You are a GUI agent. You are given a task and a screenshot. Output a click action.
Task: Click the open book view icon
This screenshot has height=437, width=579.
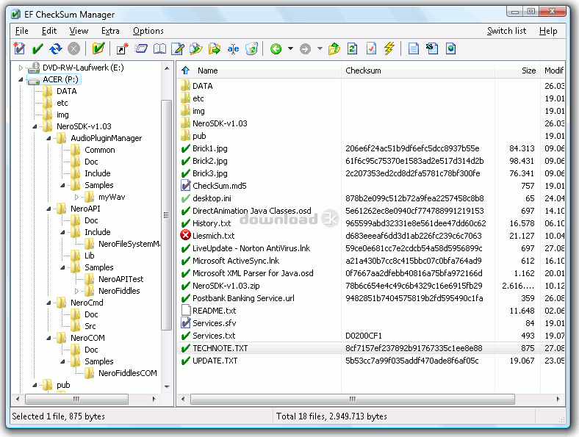click(x=159, y=48)
